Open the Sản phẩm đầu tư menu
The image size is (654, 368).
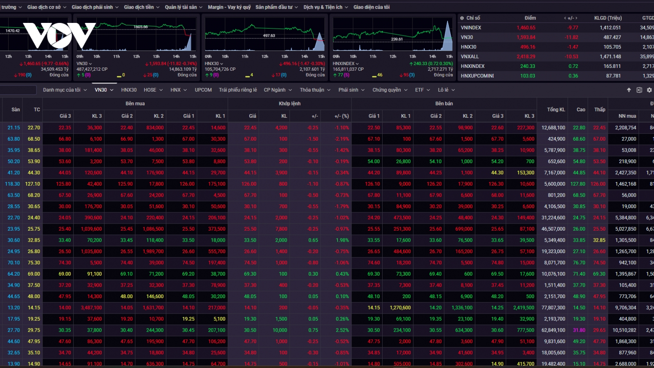pos(277,7)
